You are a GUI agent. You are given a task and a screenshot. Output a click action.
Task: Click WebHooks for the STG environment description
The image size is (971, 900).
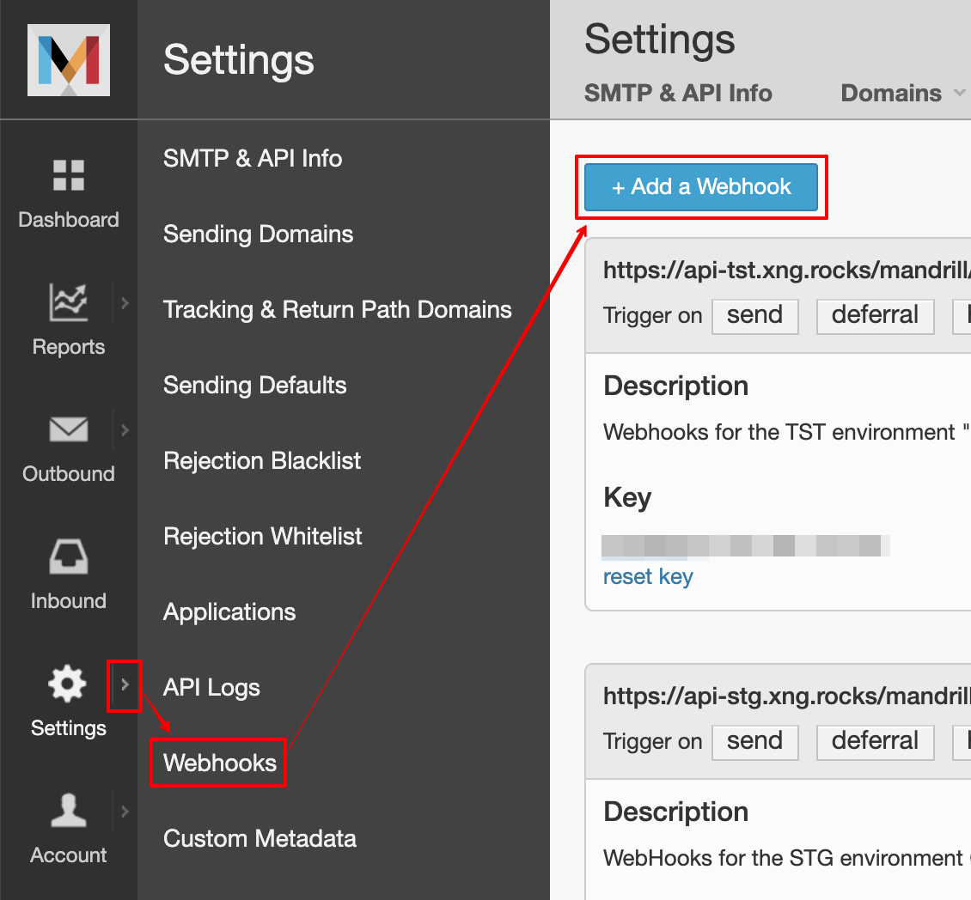(786, 858)
